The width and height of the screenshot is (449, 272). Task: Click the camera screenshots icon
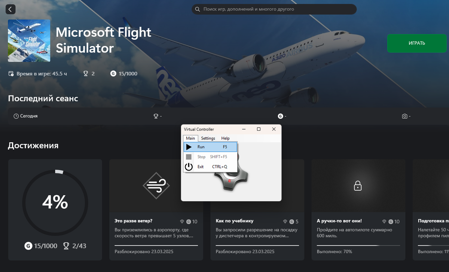(404, 116)
